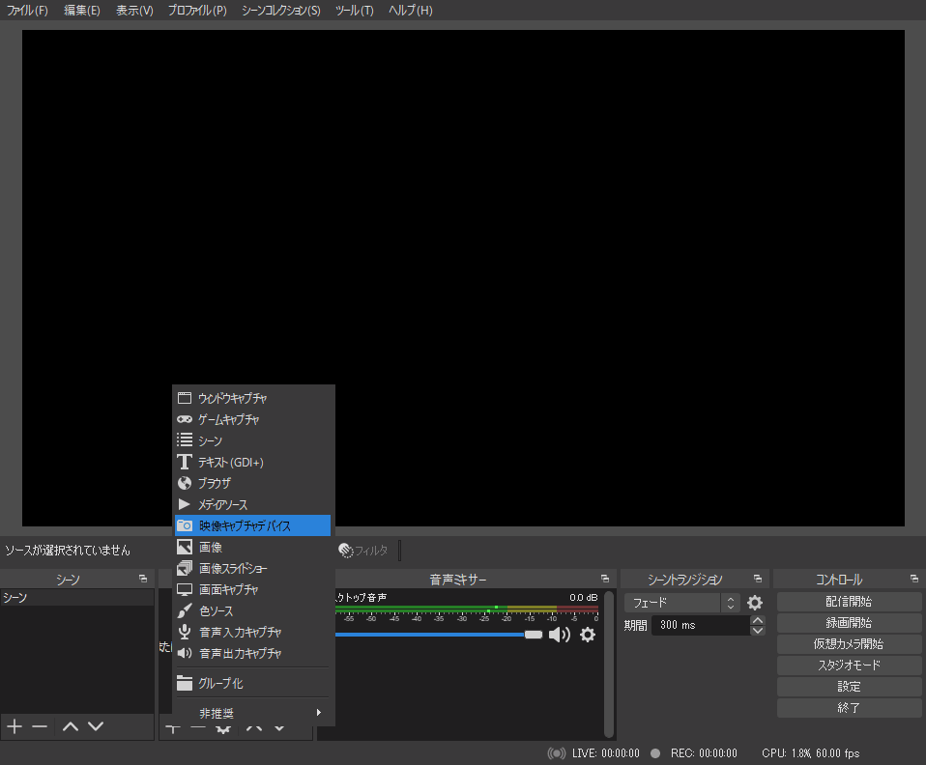Image resolution: width=926 pixels, height=765 pixels.
Task: Click CPU usage status text
Action: pos(810,753)
